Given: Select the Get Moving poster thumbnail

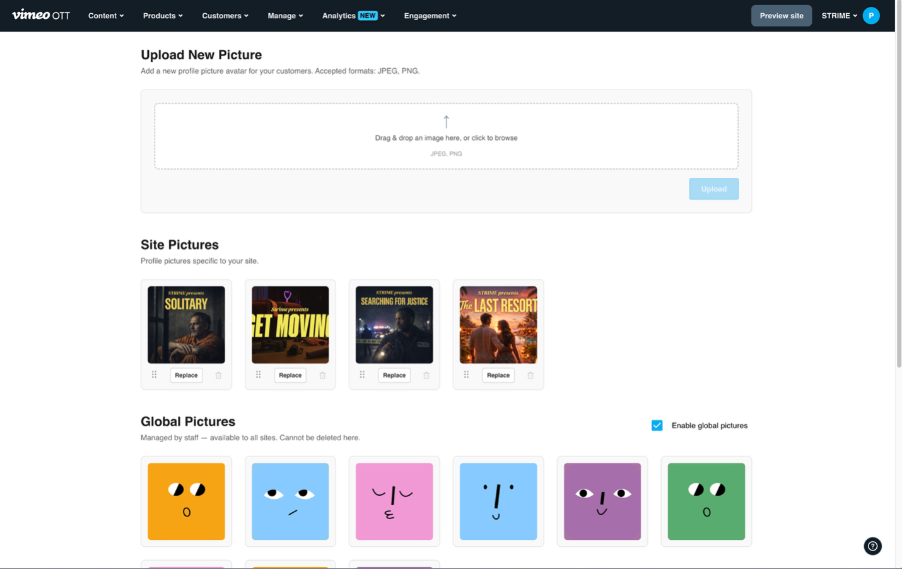Looking at the screenshot, I should 290,325.
